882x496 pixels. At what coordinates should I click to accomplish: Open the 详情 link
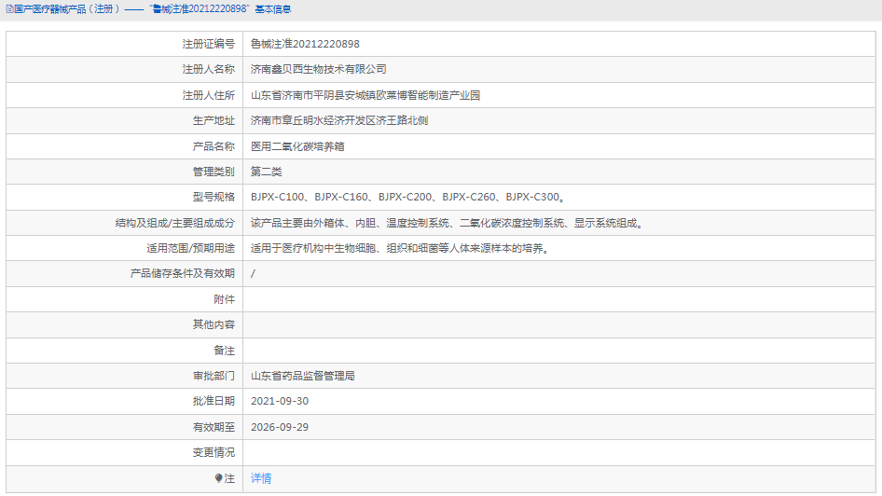point(261,478)
